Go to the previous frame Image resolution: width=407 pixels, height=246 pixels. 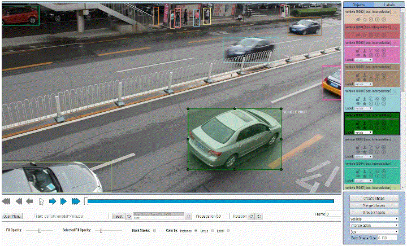point(29,201)
